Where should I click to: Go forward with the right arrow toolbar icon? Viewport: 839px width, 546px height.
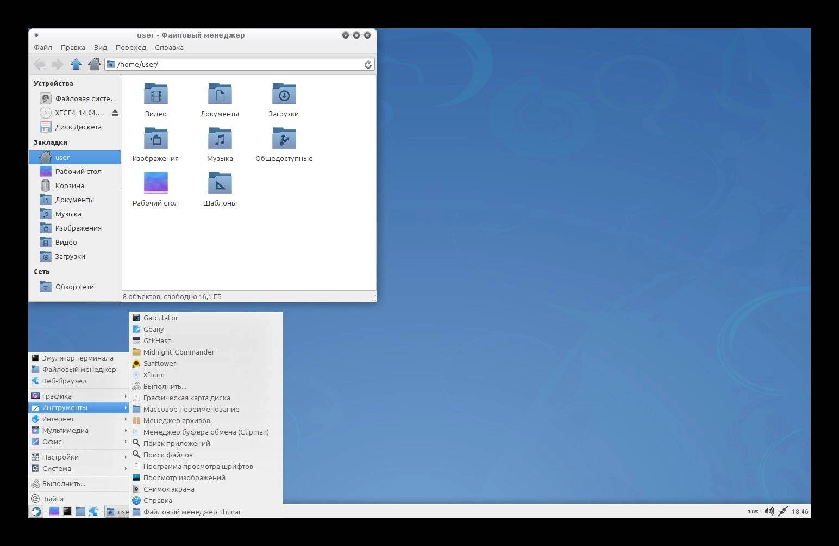click(58, 64)
